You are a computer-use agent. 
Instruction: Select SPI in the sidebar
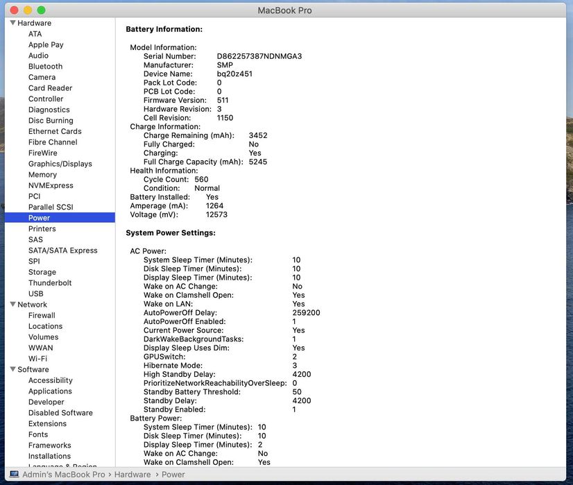34,262
